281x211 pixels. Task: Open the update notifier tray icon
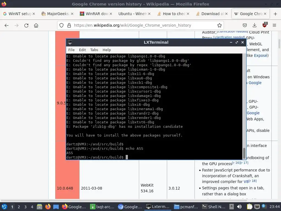[x=264, y=206]
